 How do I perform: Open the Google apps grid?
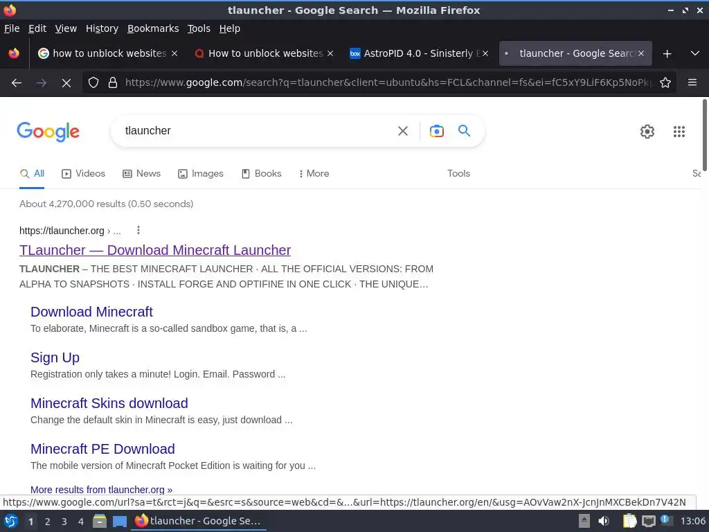[679, 132]
